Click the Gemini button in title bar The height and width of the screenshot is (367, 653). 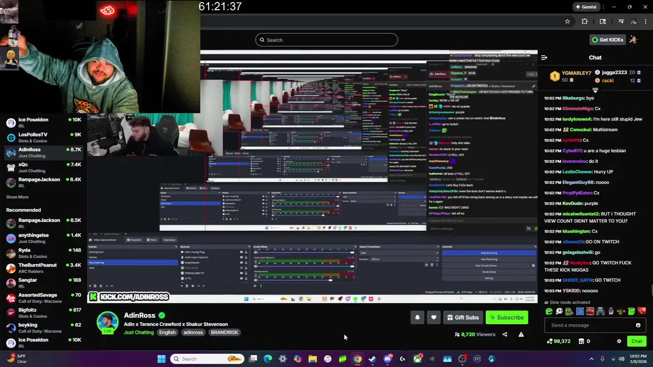pyautogui.click(x=586, y=7)
